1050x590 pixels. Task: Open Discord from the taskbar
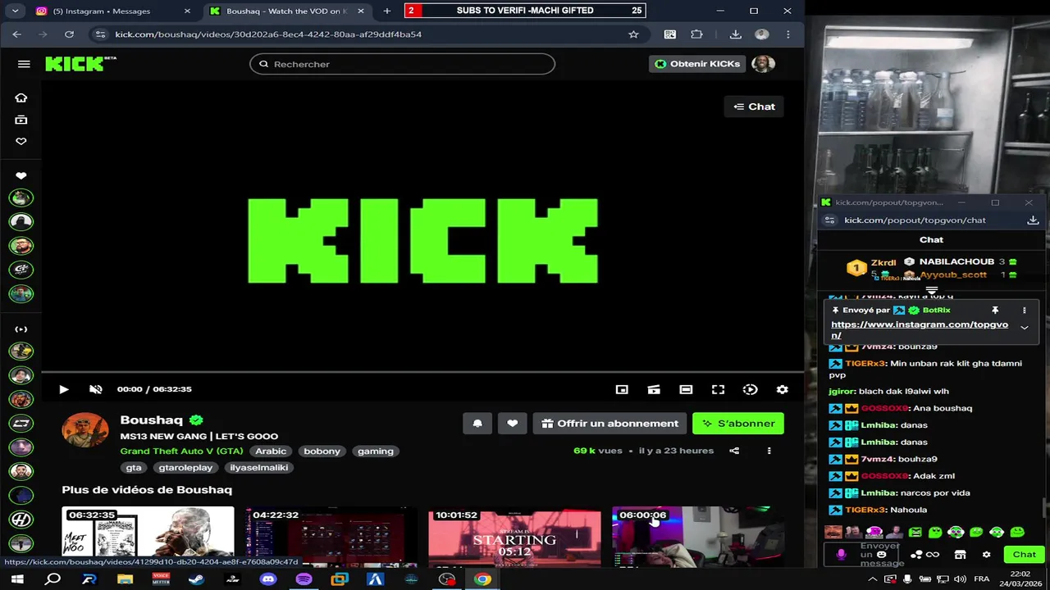[x=268, y=579]
